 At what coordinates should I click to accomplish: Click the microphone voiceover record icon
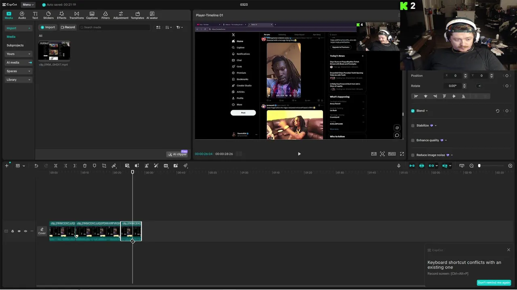coord(399,166)
